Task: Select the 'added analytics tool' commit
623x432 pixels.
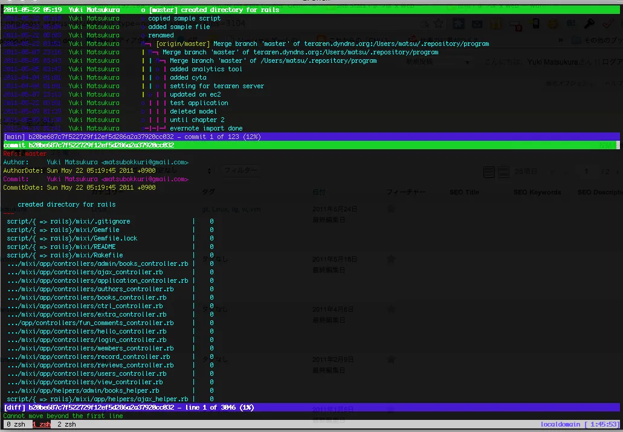Action: point(205,69)
